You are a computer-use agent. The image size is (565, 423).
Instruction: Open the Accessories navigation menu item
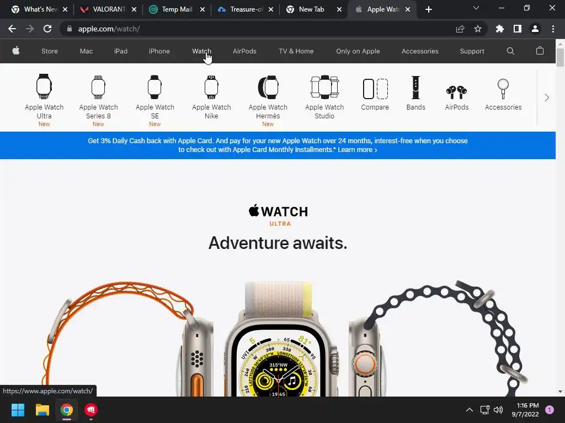click(x=420, y=51)
